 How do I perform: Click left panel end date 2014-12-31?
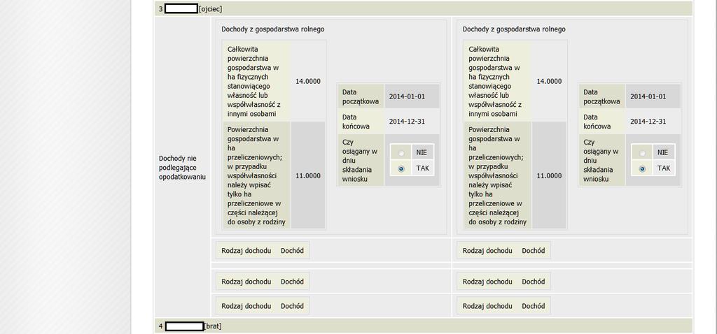(x=407, y=122)
